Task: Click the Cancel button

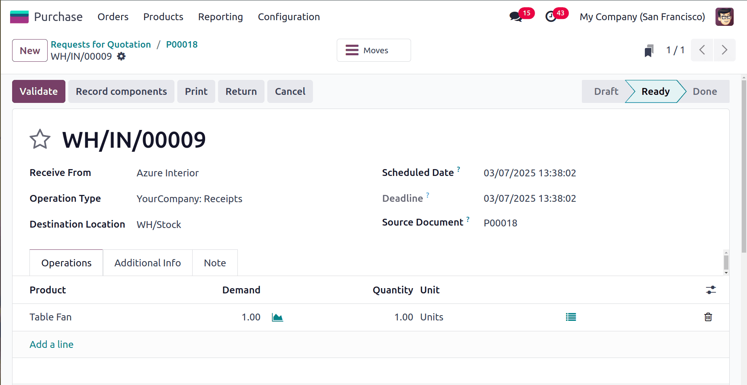Action: (290, 92)
